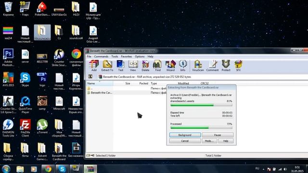Click the Counter Strike Source desktop icon
Viewport: 308px width, 173px height.
(59, 58)
